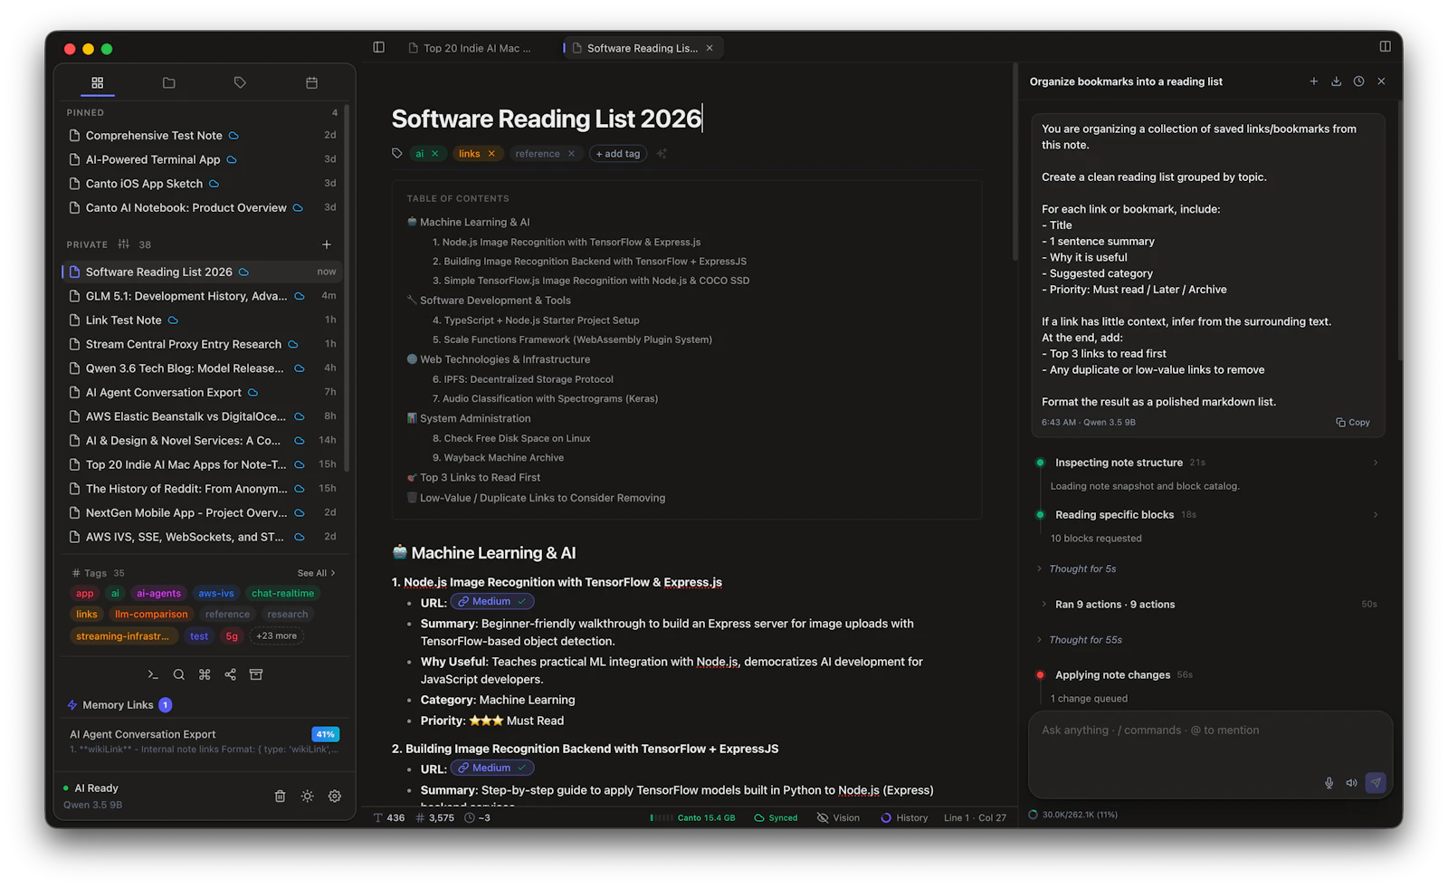1448x888 pixels.
Task: Jump to System Administration in table of contents
Action: (475, 419)
